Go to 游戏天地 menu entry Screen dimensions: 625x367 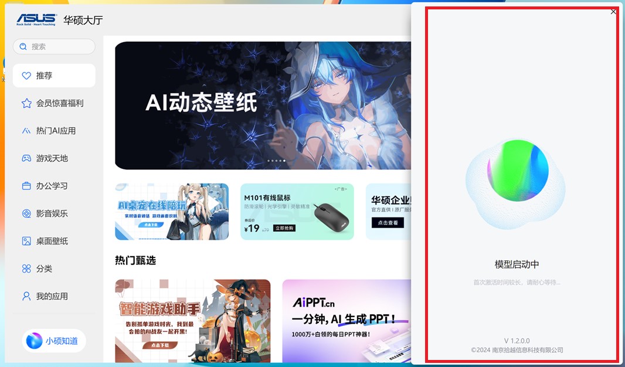coord(54,159)
